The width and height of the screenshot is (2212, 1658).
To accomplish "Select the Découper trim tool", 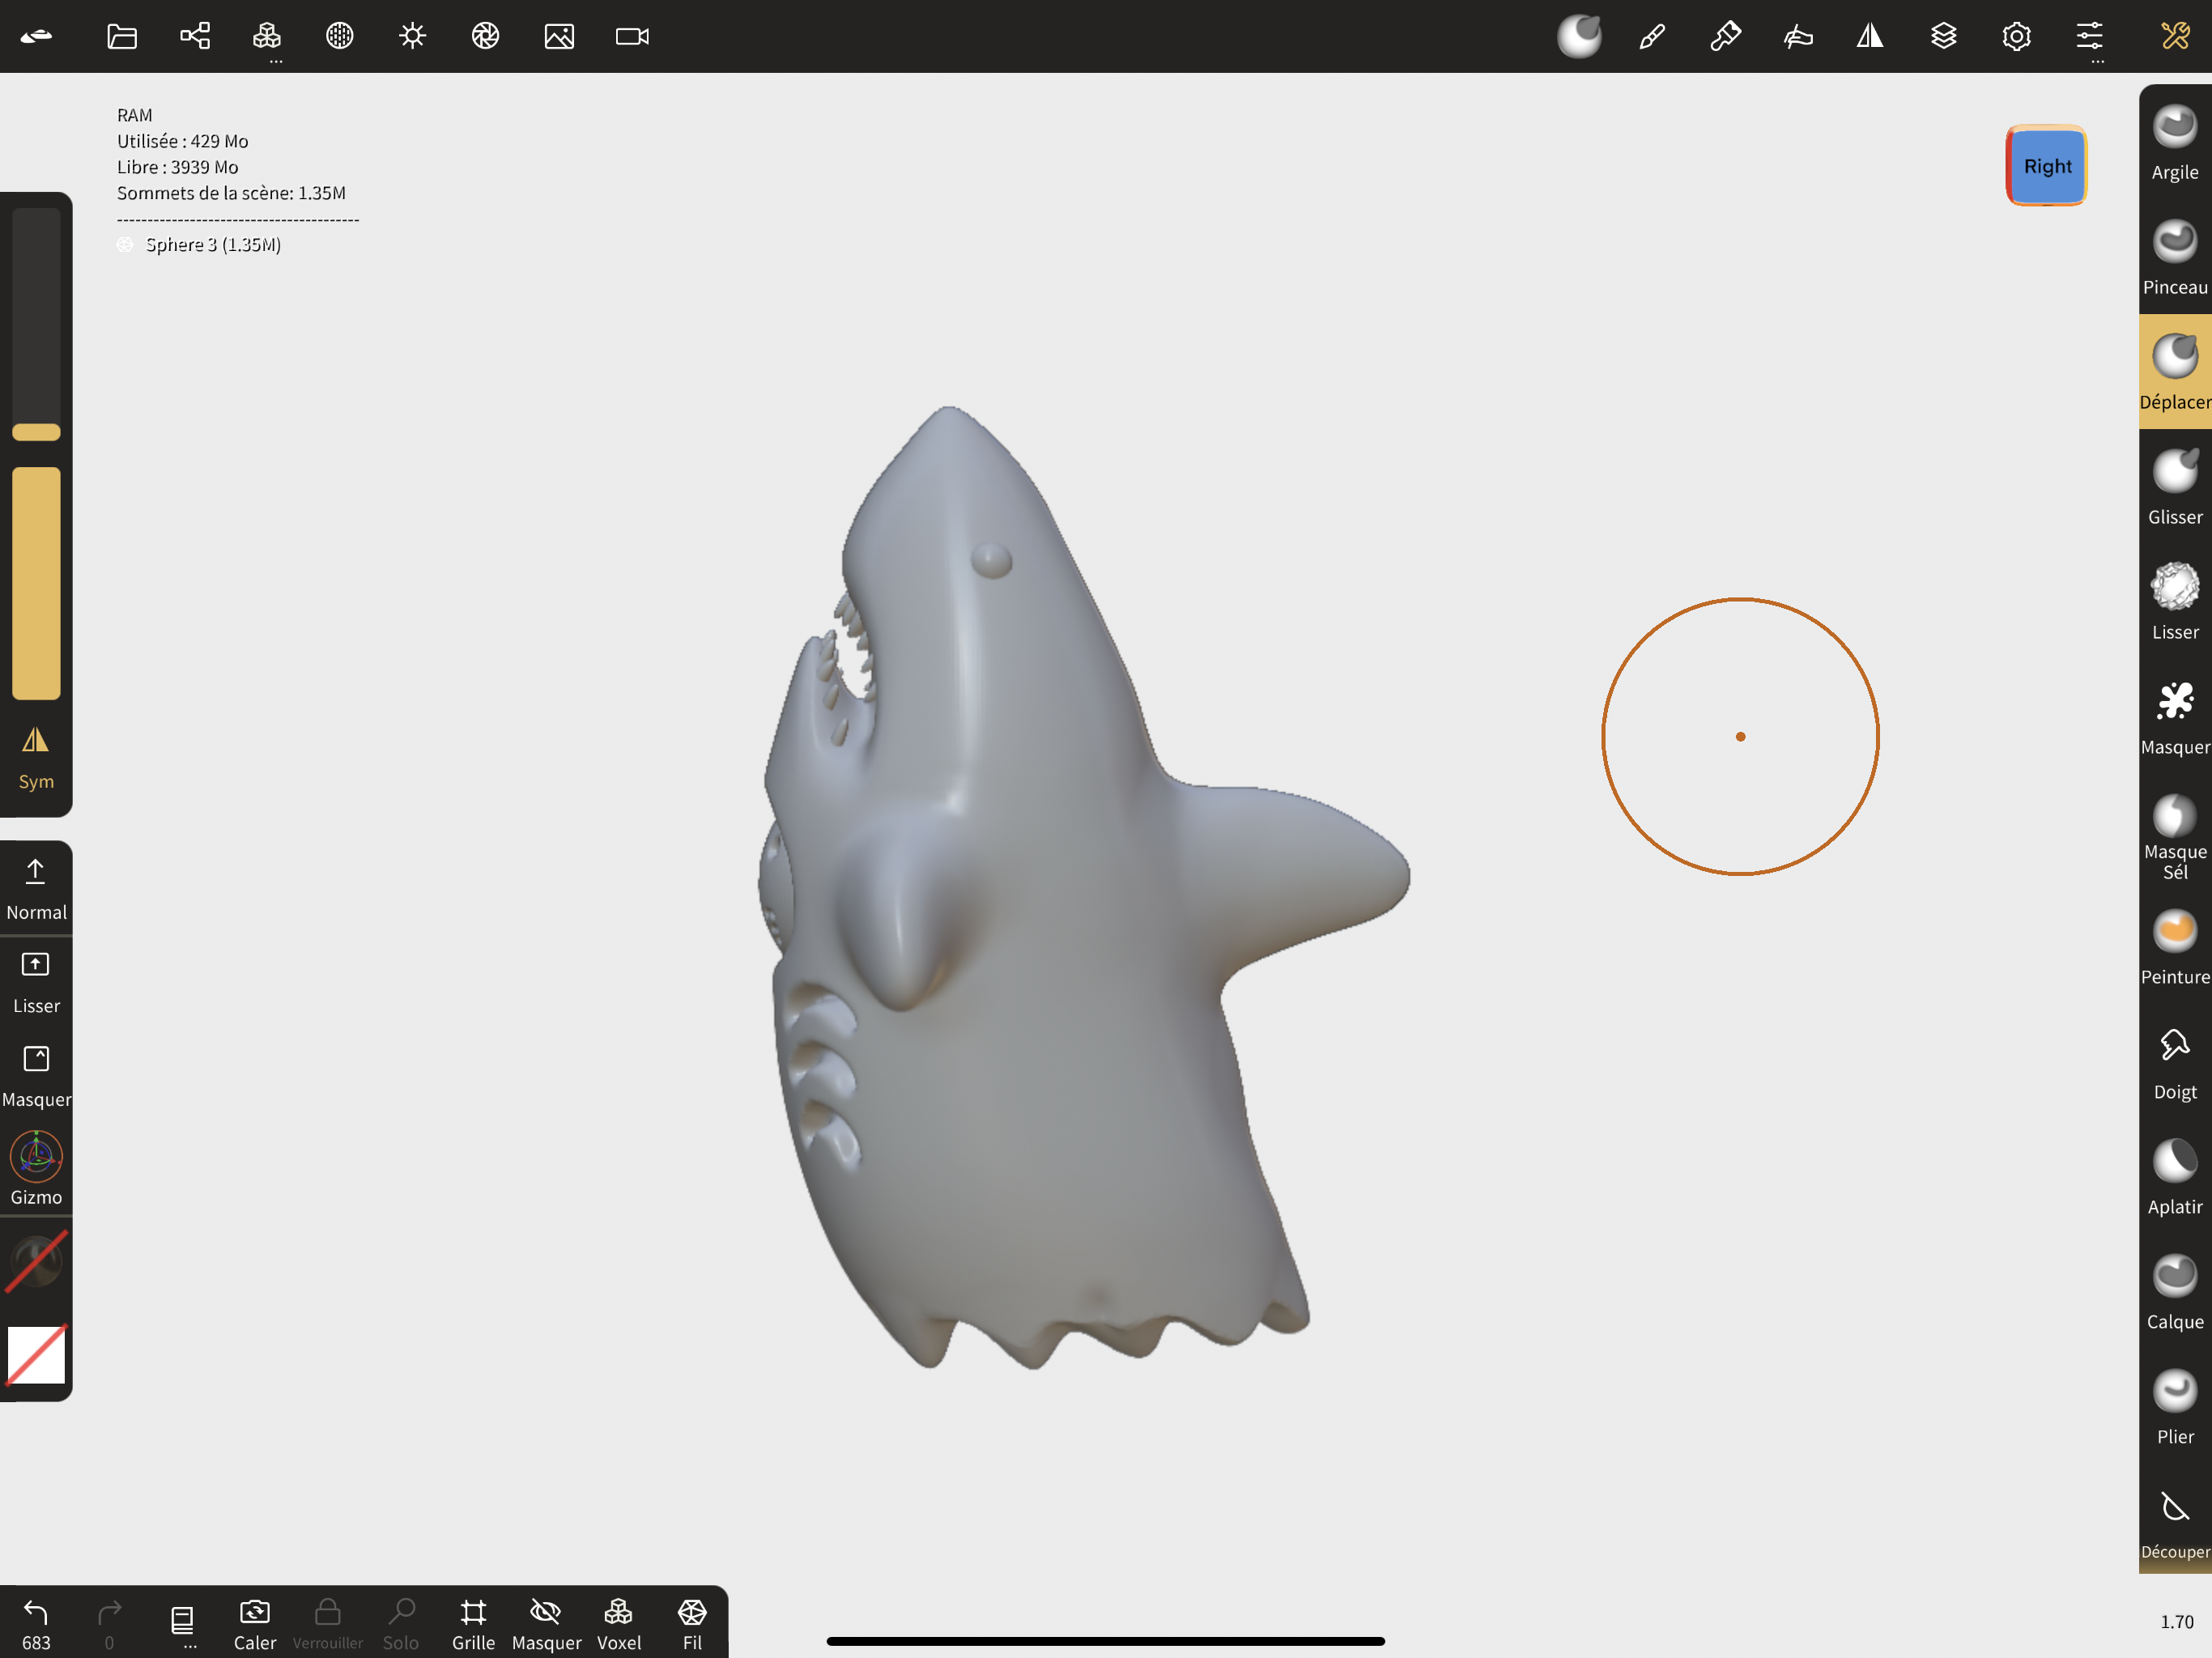I will pyautogui.click(x=2174, y=1524).
